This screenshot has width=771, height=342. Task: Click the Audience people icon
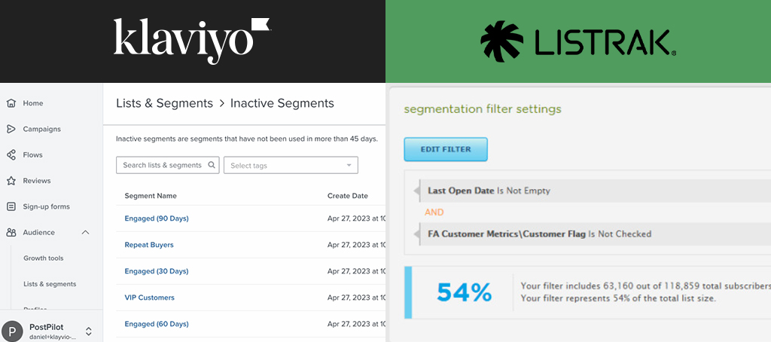click(x=11, y=232)
